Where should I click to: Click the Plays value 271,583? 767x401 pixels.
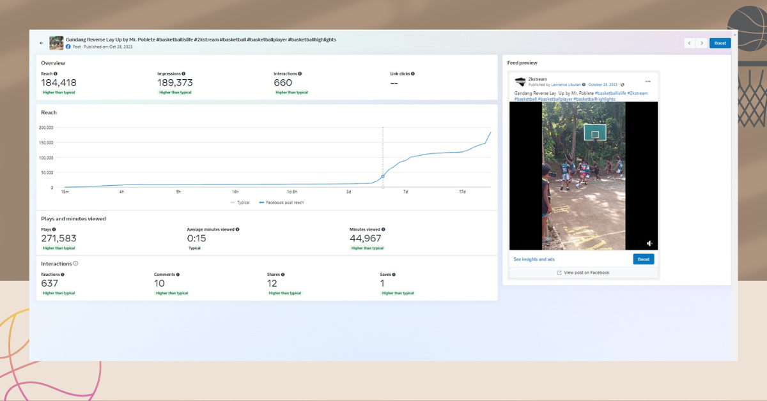pyautogui.click(x=59, y=238)
